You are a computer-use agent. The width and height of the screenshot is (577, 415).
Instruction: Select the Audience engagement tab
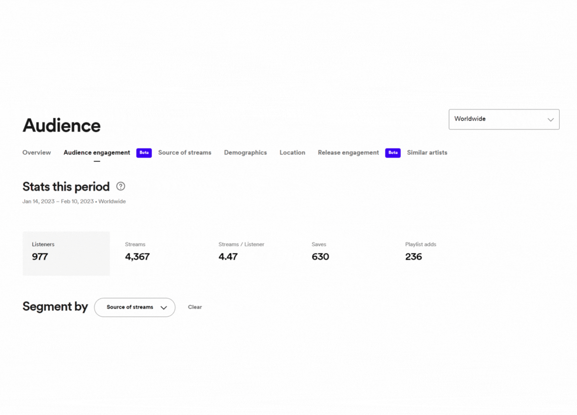point(97,153)
